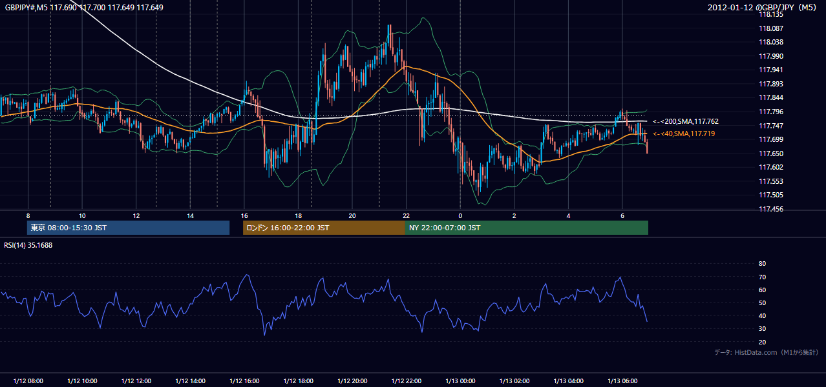Screen dimensions: 826x387
Task: Click the 1/12 08:00 bottom time label
Action: pyautogui.click(x=28, y=381)
